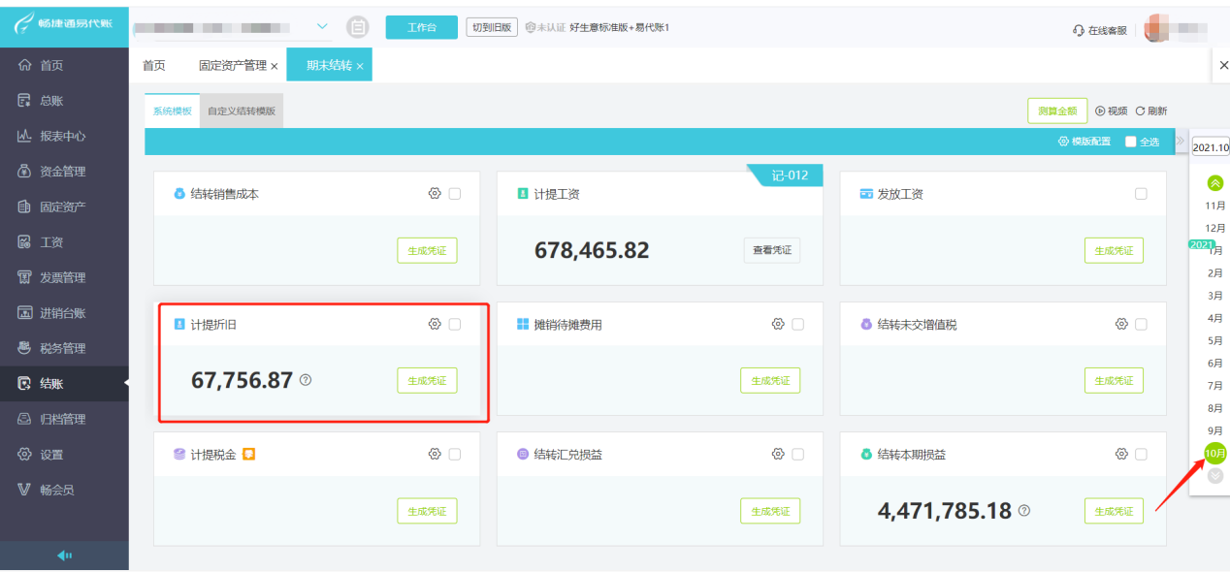The height and width of the screenshot is (572, 1230).
Task: Click the calendar icon beside company selector
Action: (x=358, y=27)
